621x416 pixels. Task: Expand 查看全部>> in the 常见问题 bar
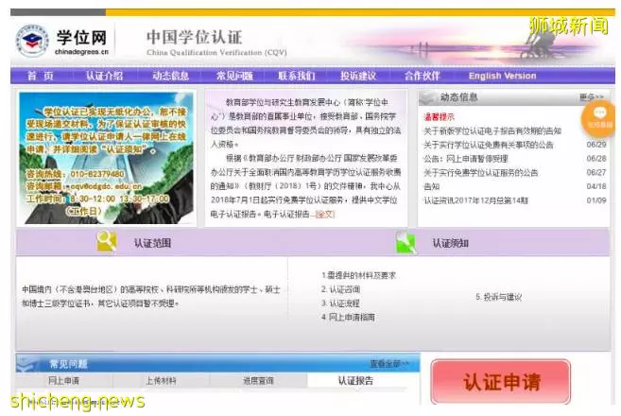tap(389, 364)
